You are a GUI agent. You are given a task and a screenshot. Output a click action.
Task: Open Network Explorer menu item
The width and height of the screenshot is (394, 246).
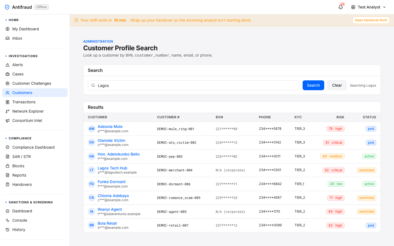(35, 111)
